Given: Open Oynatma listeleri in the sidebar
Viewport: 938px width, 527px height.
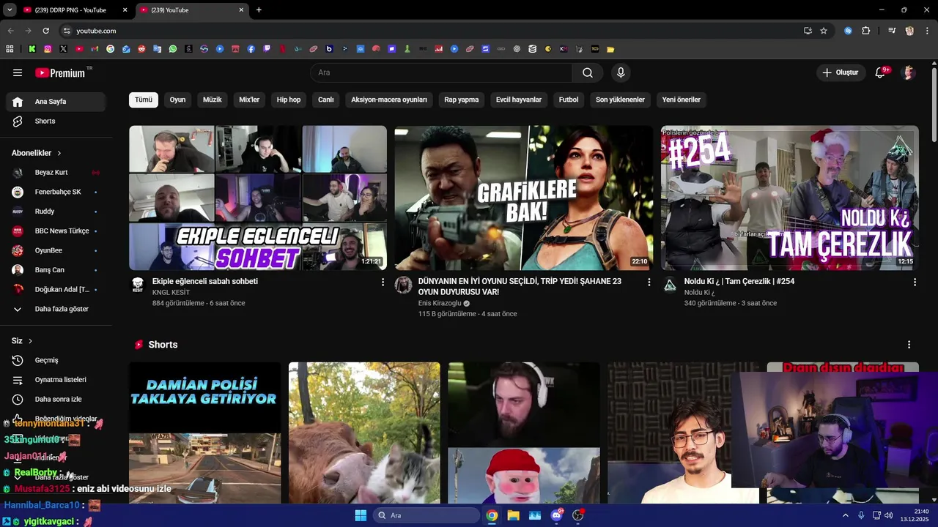Looking at the screenshot, I should pos(56,380).
